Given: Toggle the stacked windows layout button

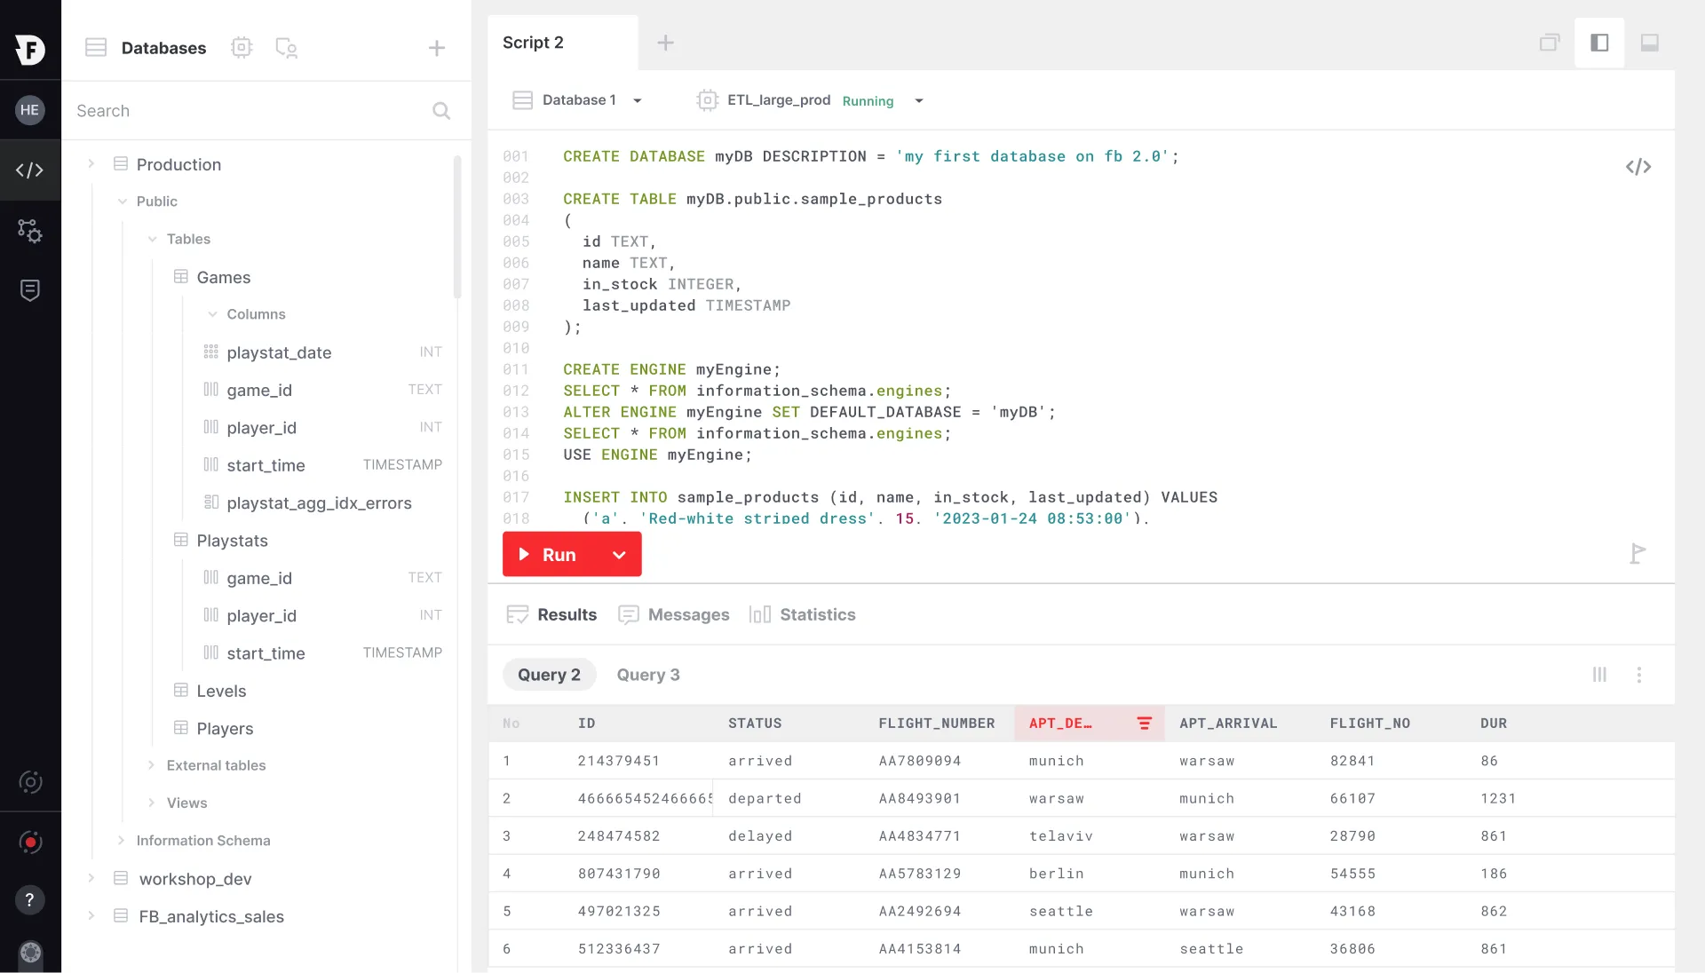Looking at the screenshot, I should click(x=1549, y=43).
